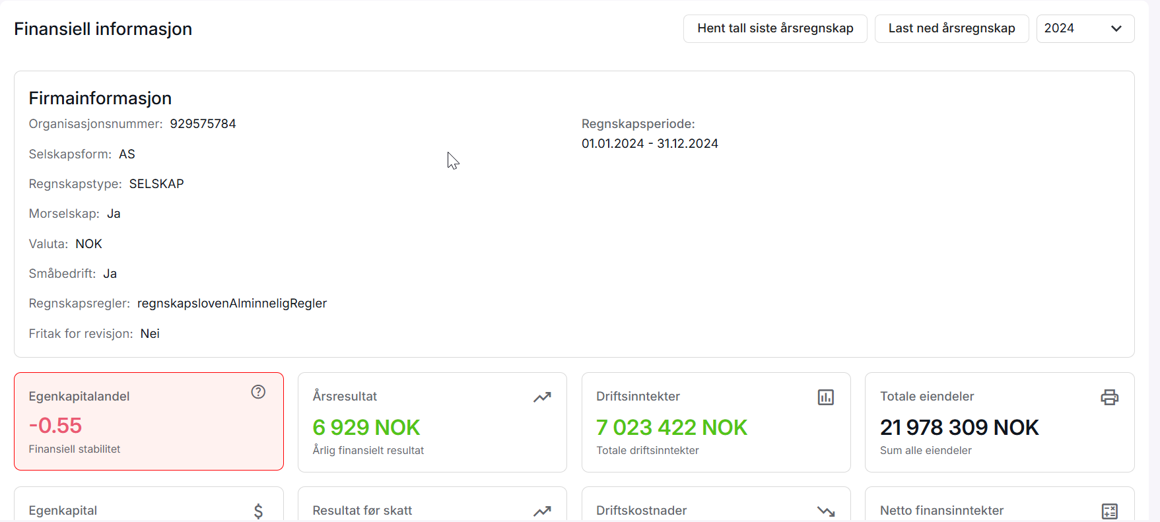The image size is (1160, 522).
Task: Click the Firmainformasjon heading
Action: pos(100,98)
